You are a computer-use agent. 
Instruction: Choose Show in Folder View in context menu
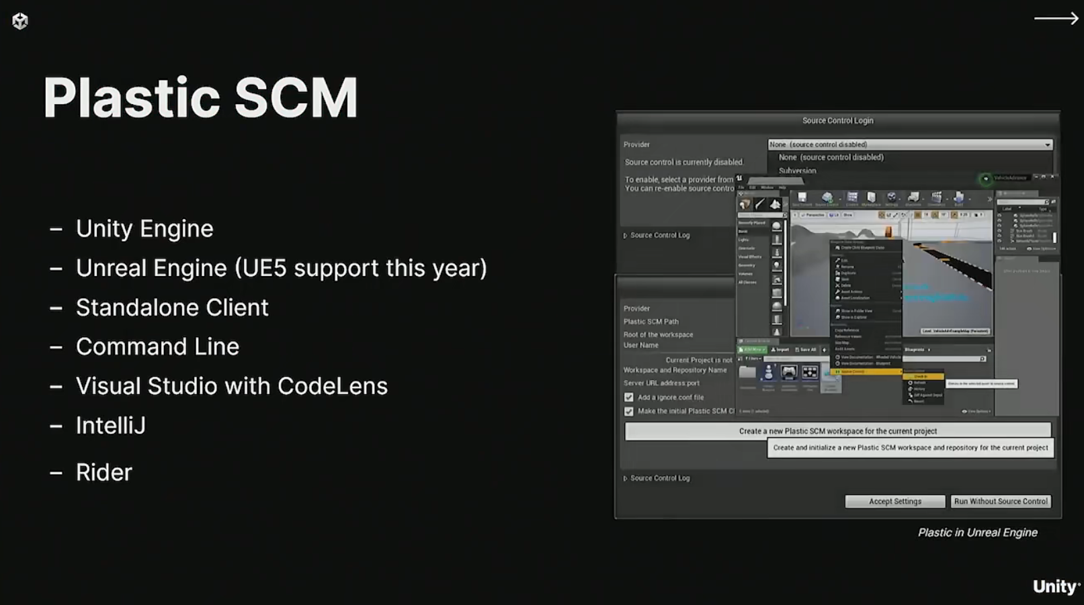[x=856, y=311]
